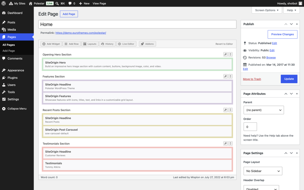Open Appearance in sidebar

pyautogui.click(x=17, y=70)
